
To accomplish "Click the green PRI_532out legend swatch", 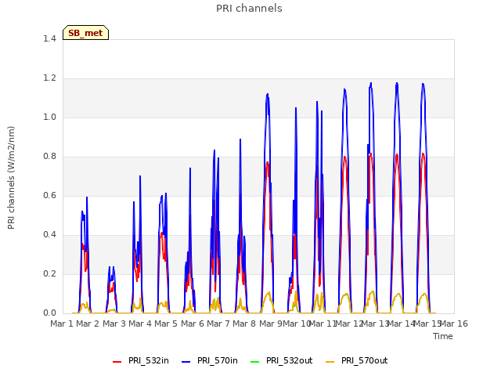I will coord(254,362).
